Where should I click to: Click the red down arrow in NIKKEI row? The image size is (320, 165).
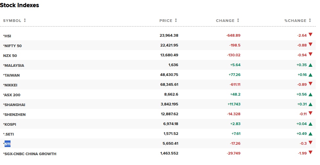point(310,83)
